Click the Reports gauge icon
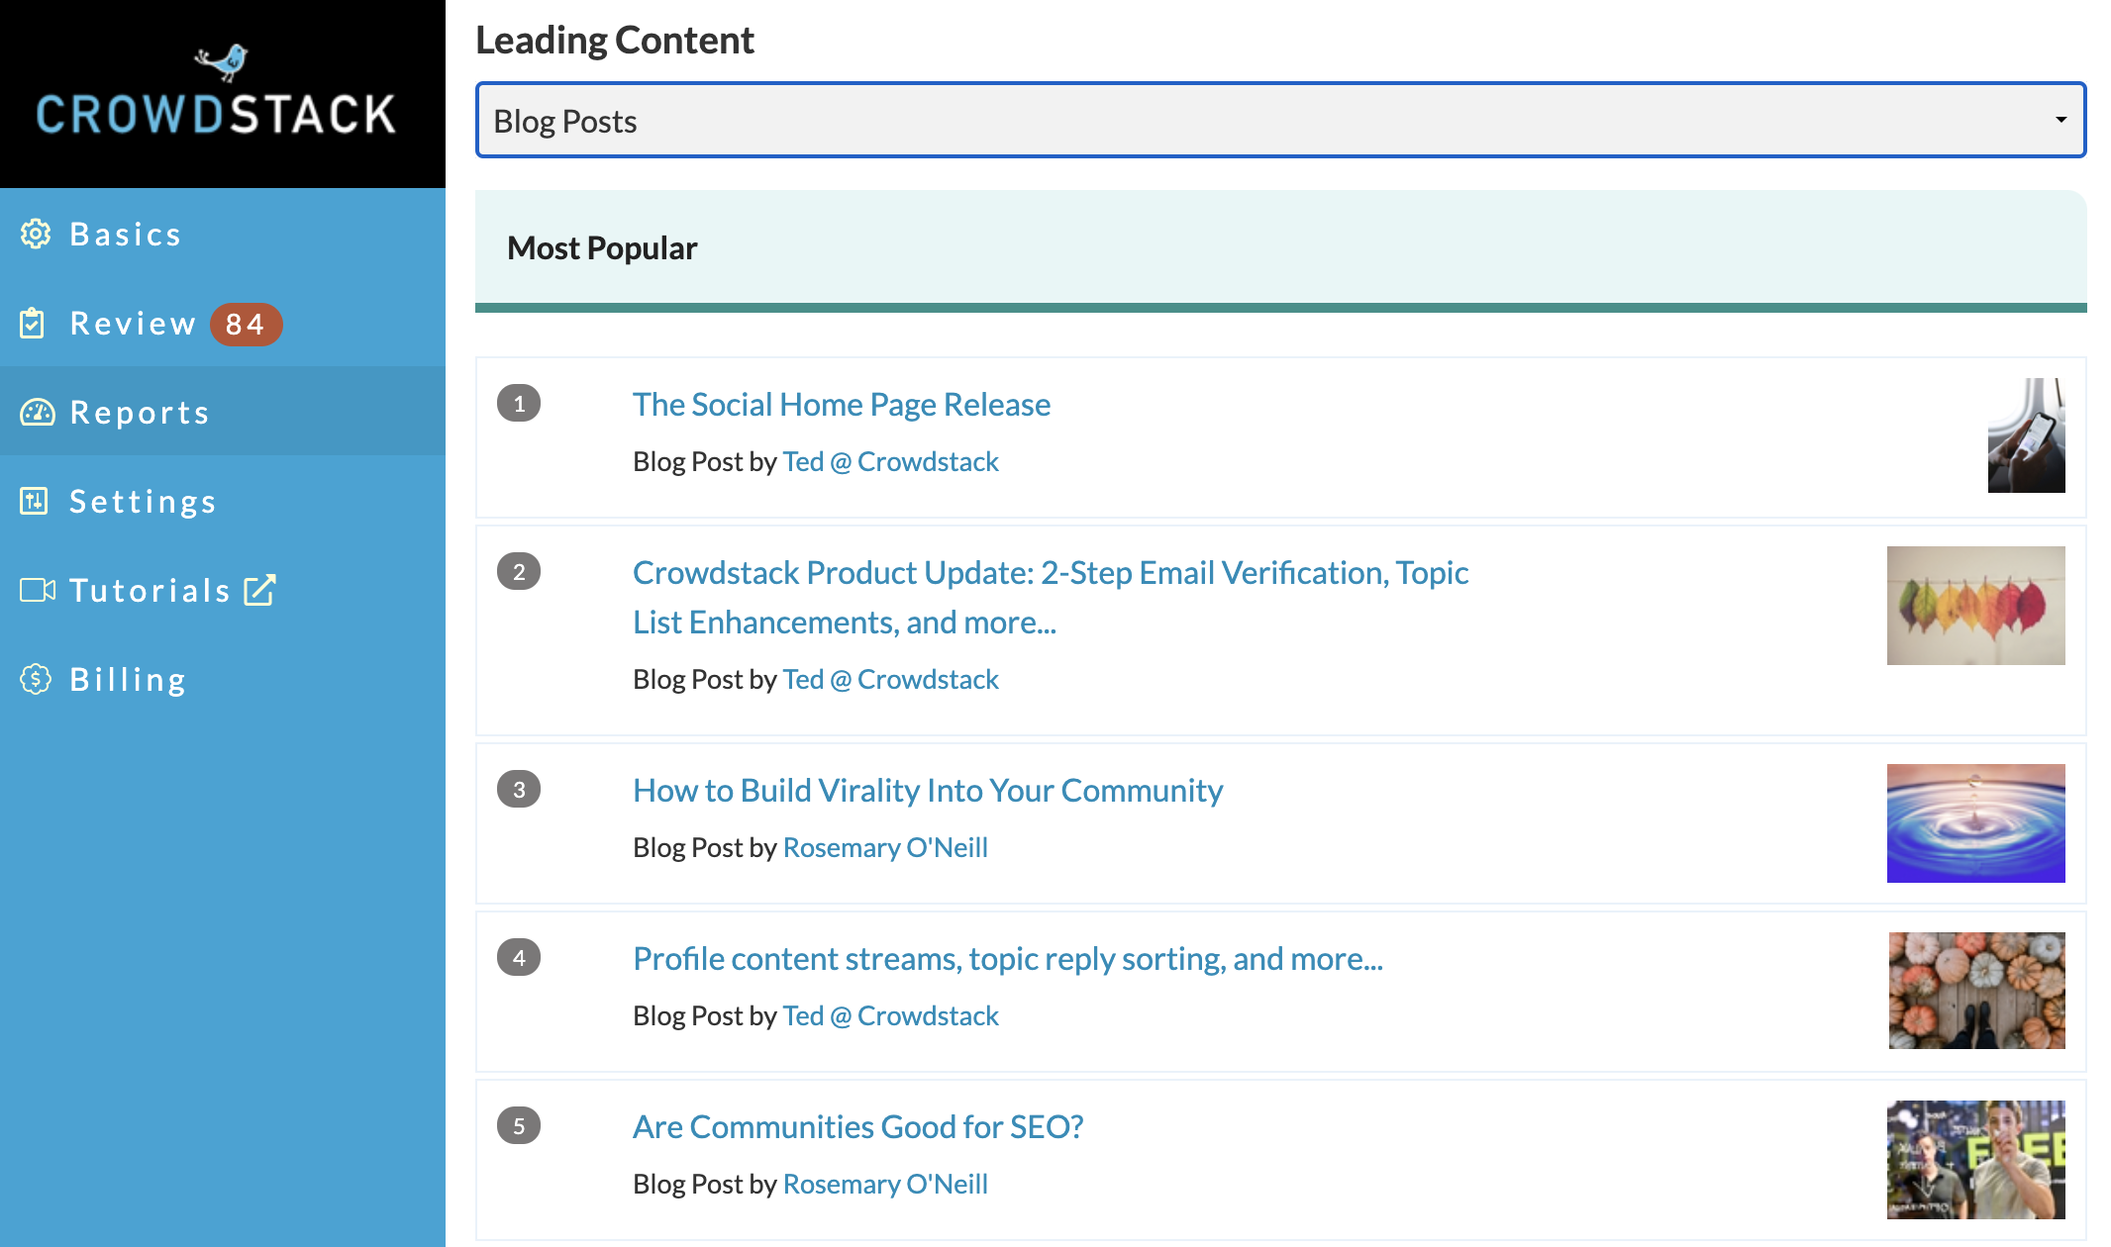This screenshot has height=1247, width=2111. click(38, 413)
